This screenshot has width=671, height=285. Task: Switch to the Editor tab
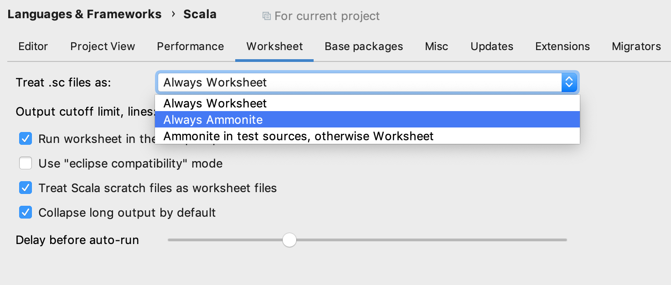[x=33, y=46]
